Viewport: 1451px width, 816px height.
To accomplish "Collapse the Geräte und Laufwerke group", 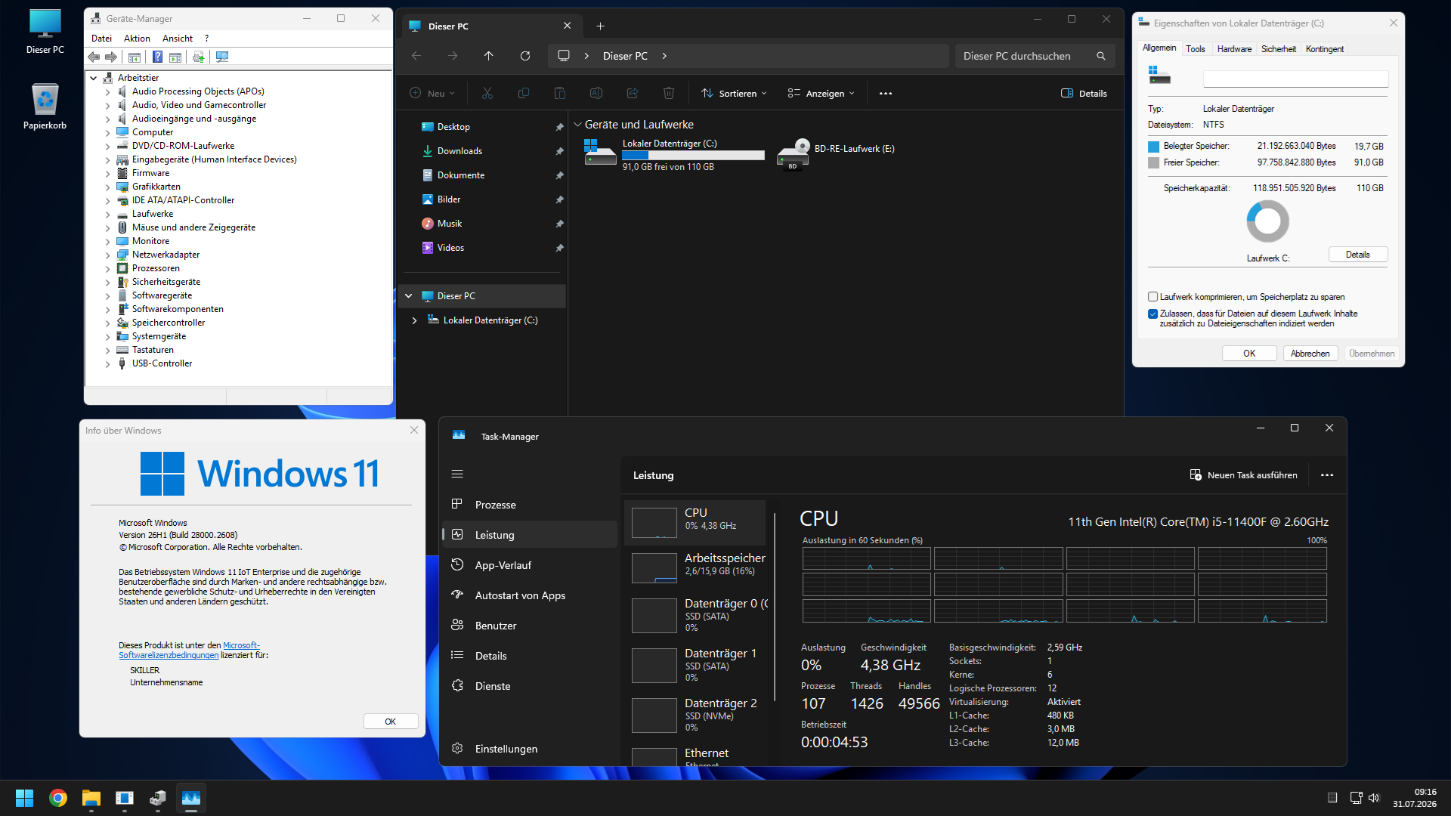I will 578,125.
